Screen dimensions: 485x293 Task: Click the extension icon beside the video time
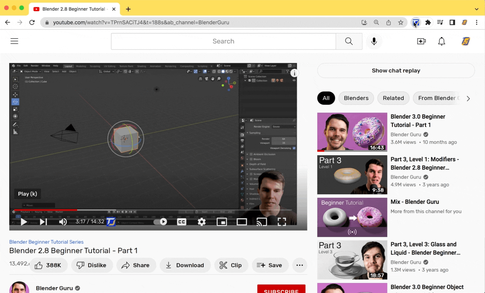[x=111, y=222]
